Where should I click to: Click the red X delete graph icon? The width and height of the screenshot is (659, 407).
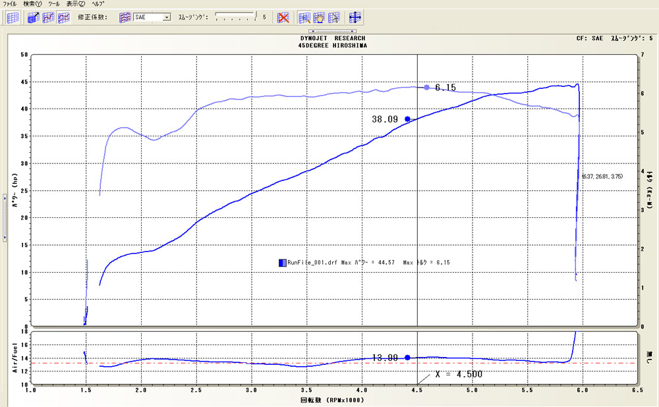(283, 18)
